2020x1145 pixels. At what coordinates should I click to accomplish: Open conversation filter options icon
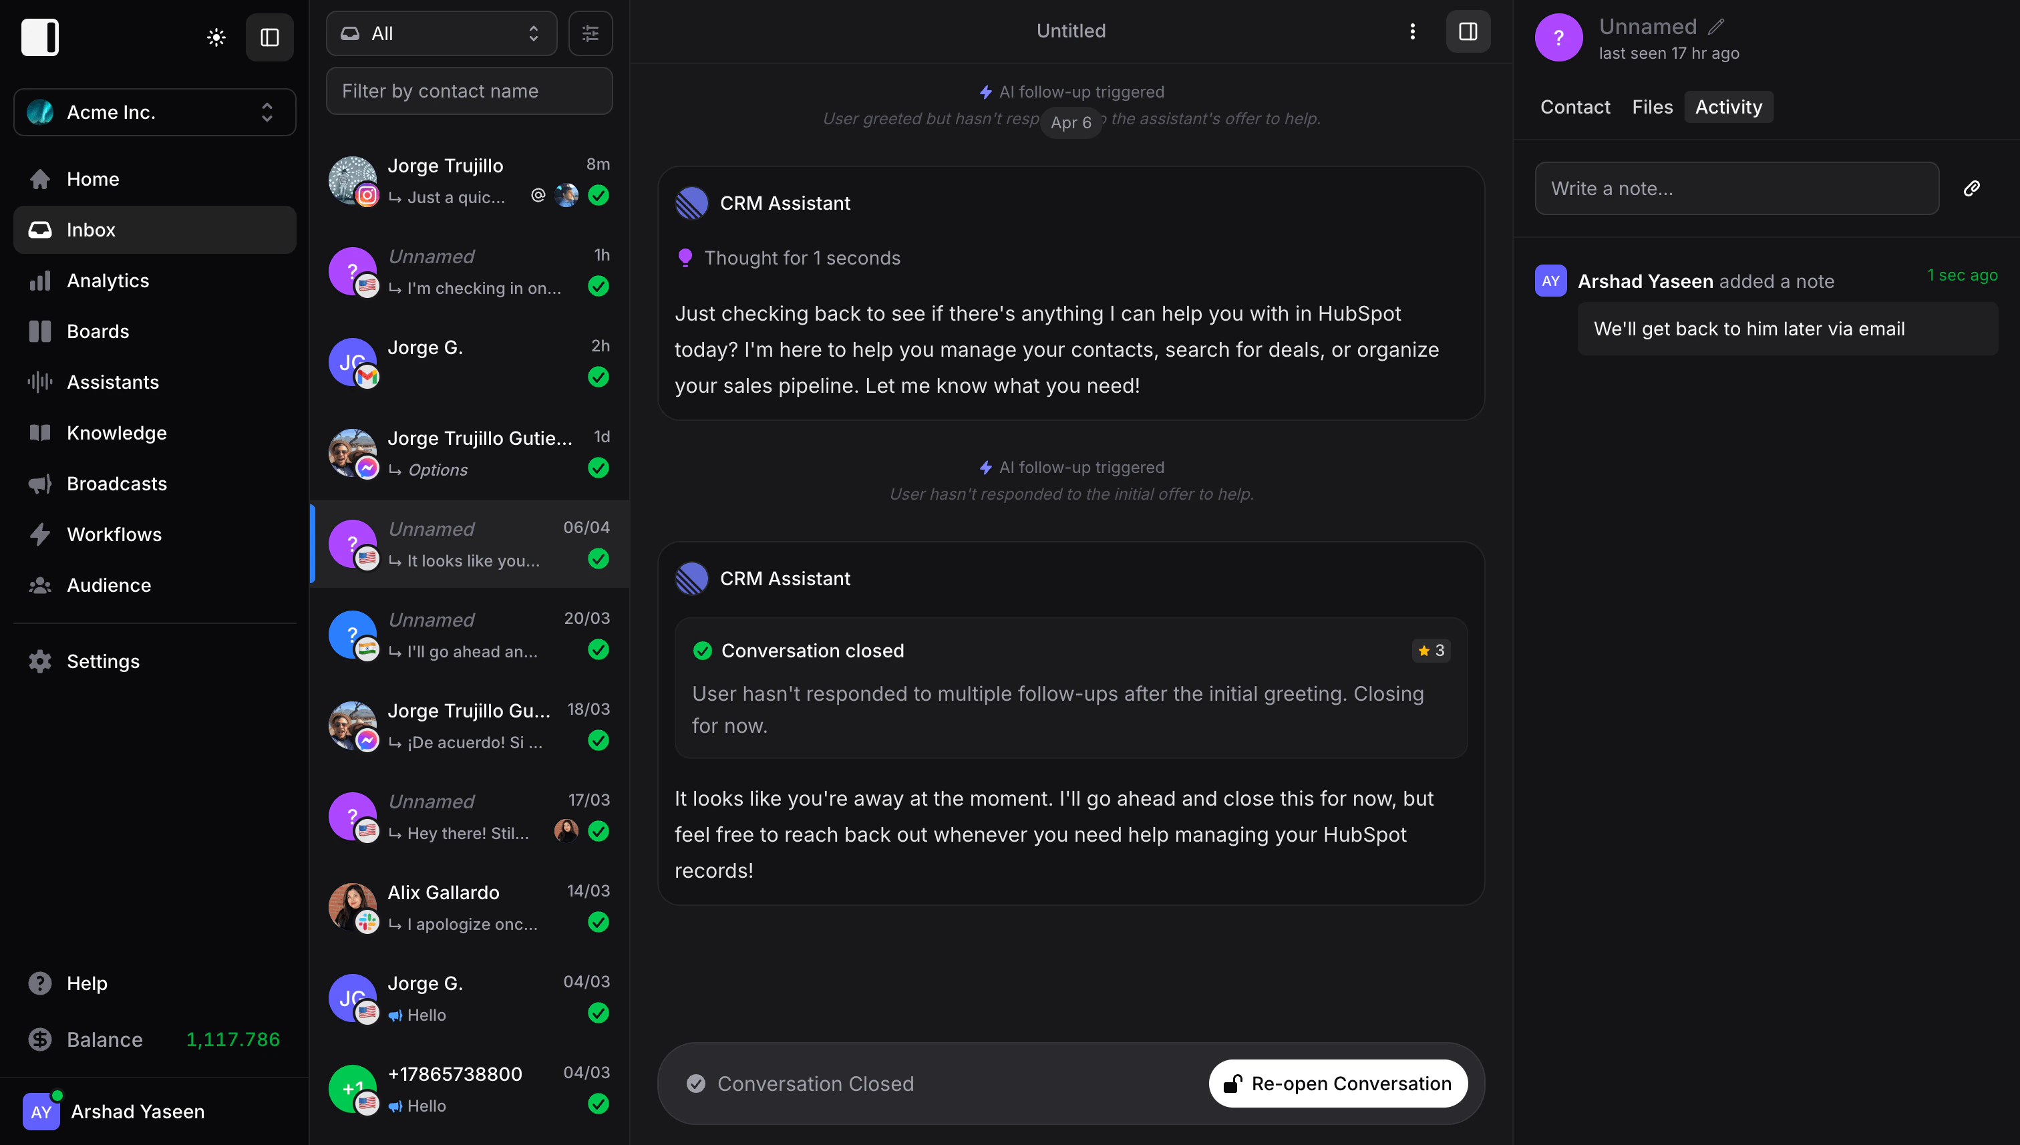591,33
